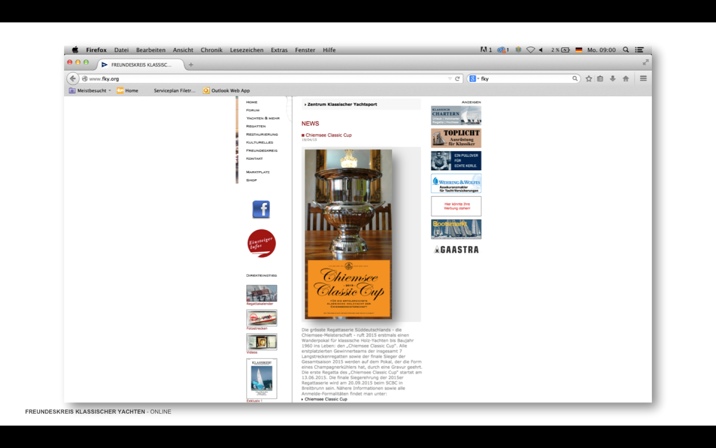Go to home page with house icon

click(626, 78)
